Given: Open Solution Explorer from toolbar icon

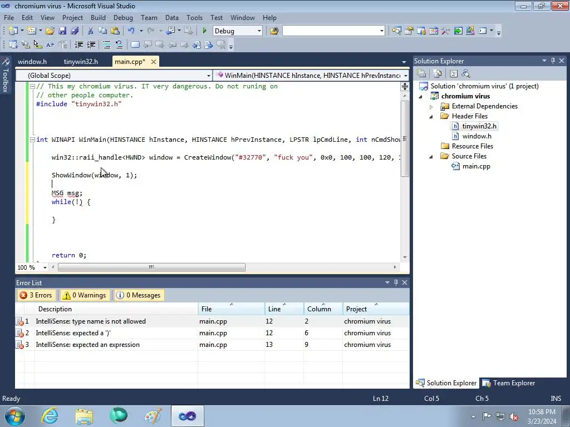Looking at the screenshot, I should pos(396,31).
